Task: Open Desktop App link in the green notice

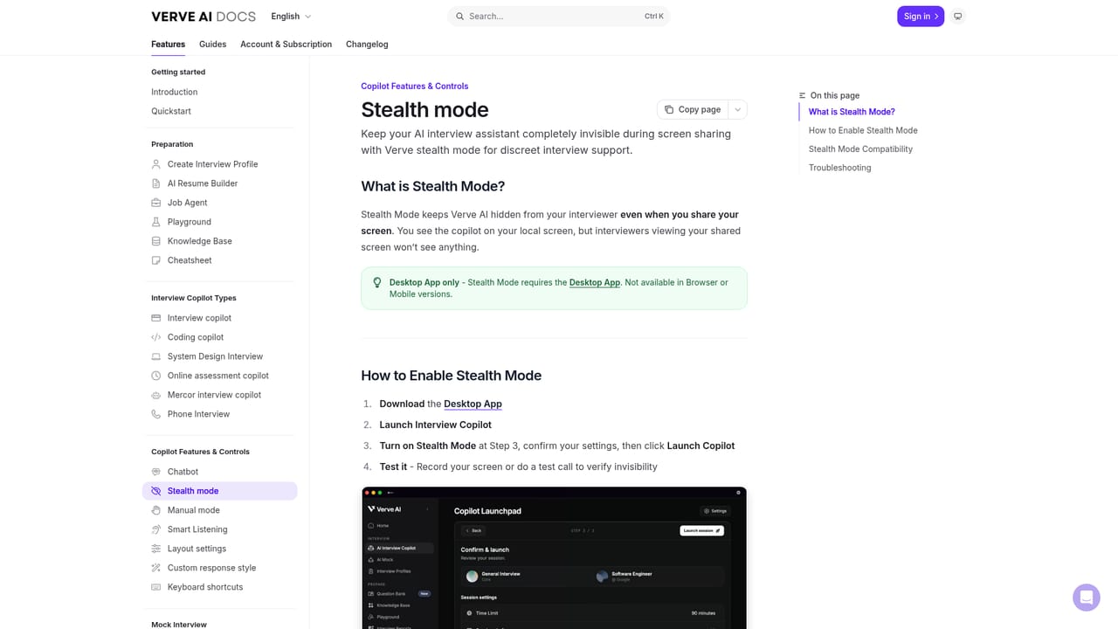Action: (595, 282)
